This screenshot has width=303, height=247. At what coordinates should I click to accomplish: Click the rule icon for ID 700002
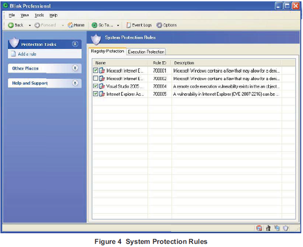[102, 78]
